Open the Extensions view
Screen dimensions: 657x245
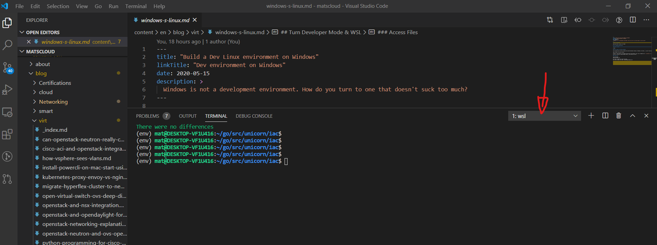click(x=8, y=135)
